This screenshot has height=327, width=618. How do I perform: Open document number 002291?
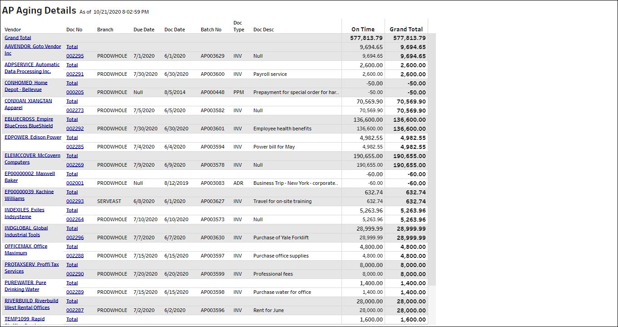click(75, 74)
